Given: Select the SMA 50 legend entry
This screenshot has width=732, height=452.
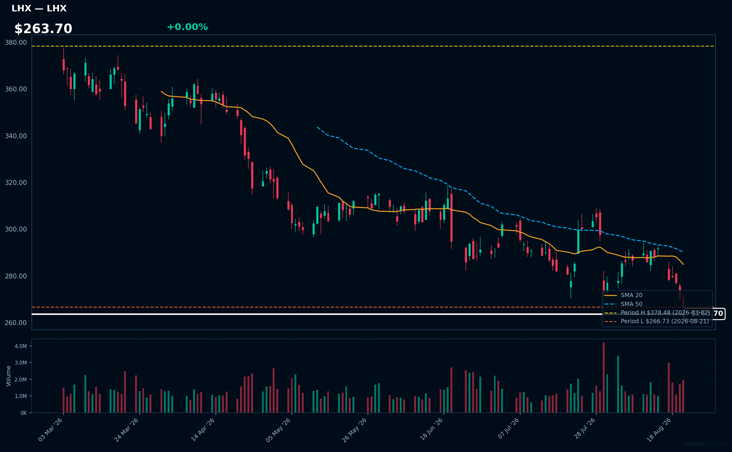Looking at the screenshot, I should point(623,304).
